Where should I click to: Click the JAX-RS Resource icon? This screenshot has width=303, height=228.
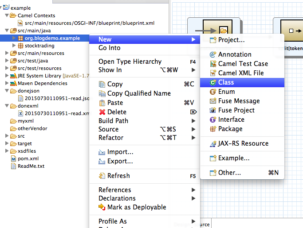click(213, 143)
